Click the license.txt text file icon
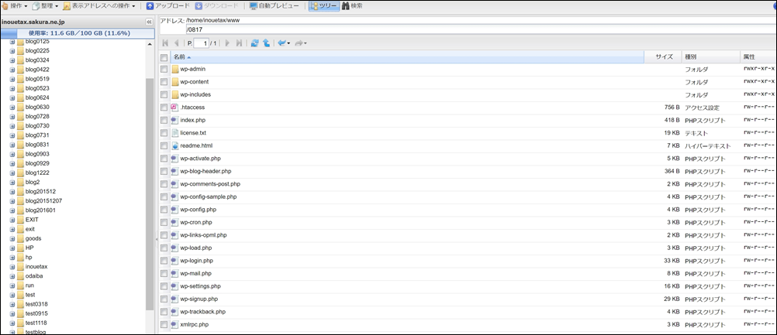 (x=174, y=133)
